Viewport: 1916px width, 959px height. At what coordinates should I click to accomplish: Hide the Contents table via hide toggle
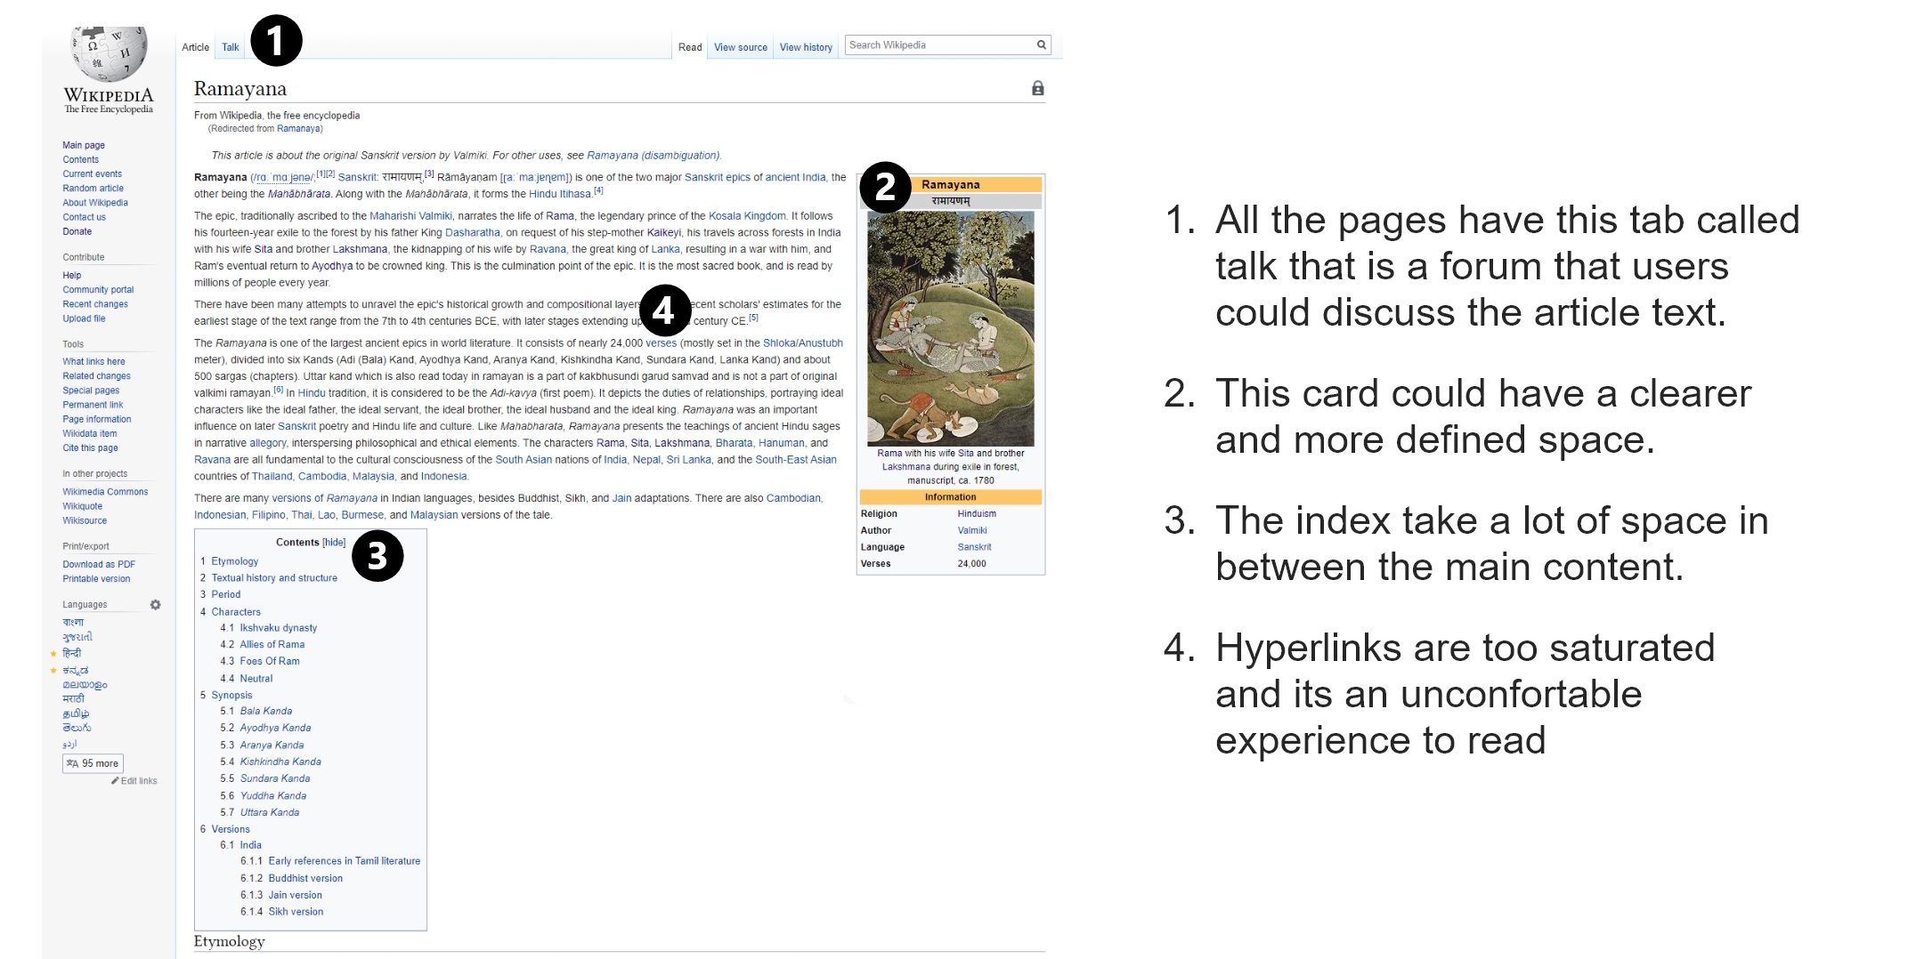point(334,543)
